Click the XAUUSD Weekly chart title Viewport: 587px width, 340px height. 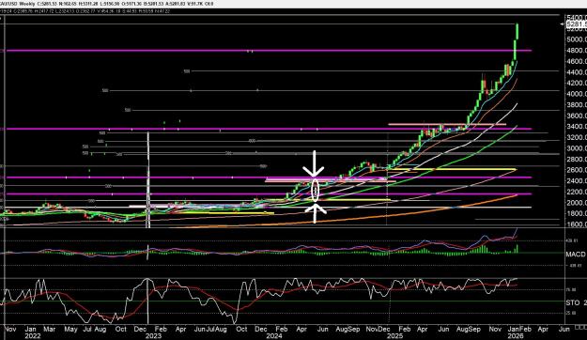click(x=17, y=4)
